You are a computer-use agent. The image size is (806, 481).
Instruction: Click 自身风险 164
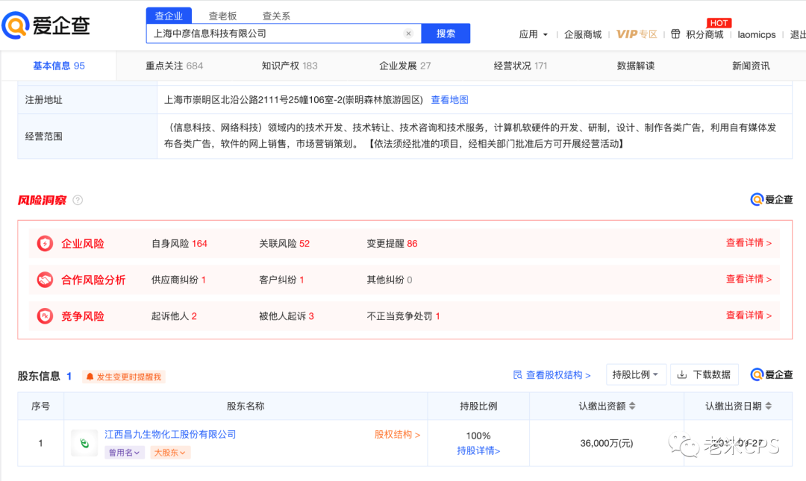coord(179,243)
